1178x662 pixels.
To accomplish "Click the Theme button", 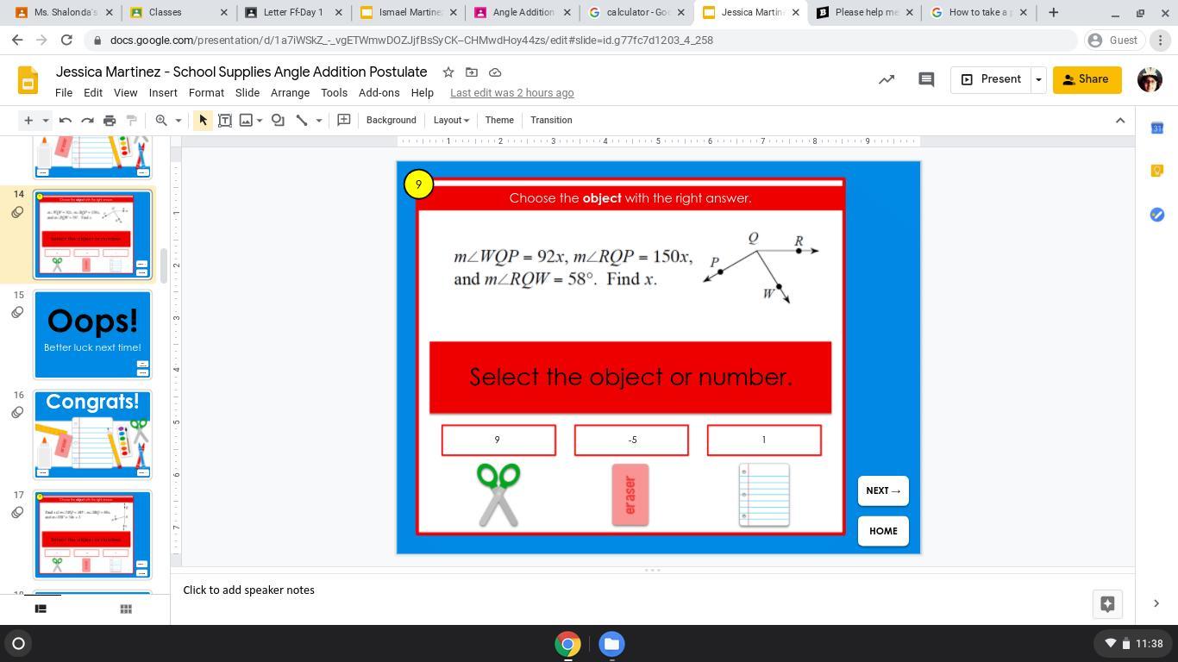I will point(499,121).
